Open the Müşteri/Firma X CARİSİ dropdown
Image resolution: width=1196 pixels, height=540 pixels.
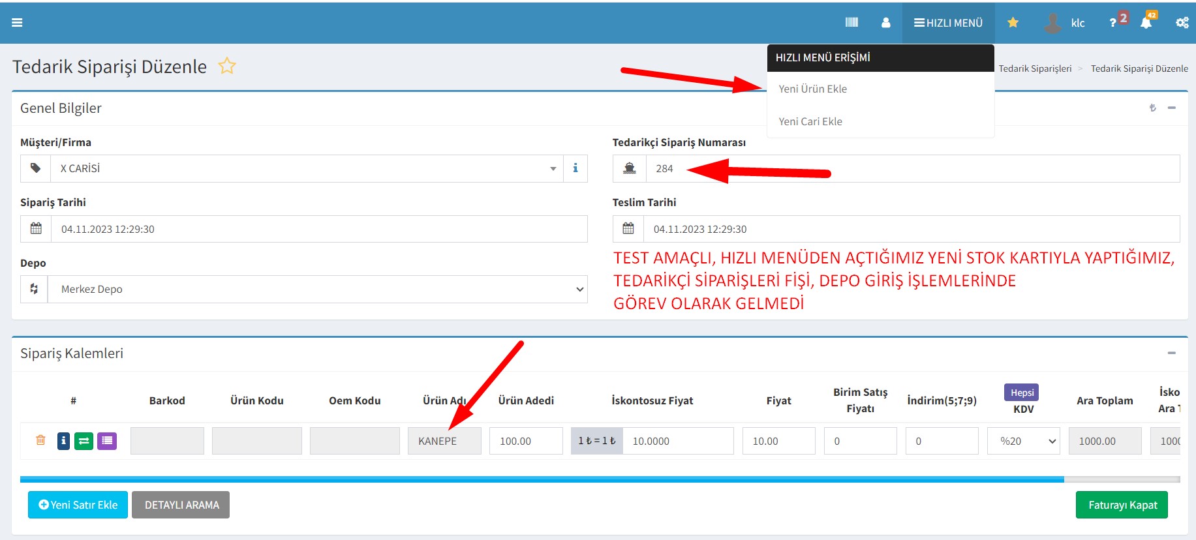pos(307,168)
